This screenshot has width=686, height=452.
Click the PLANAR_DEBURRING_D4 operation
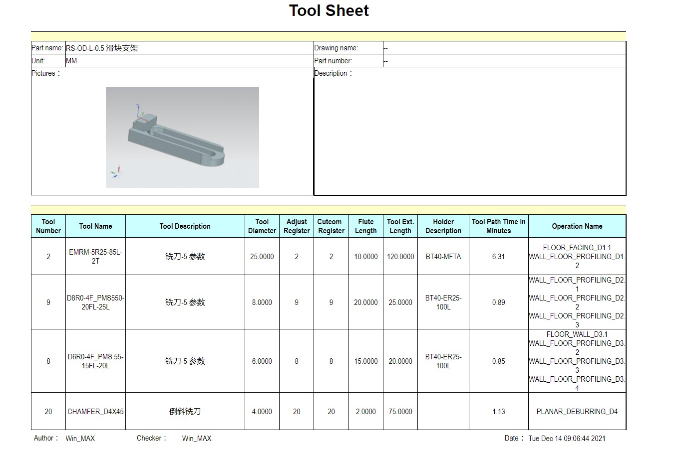577,412
